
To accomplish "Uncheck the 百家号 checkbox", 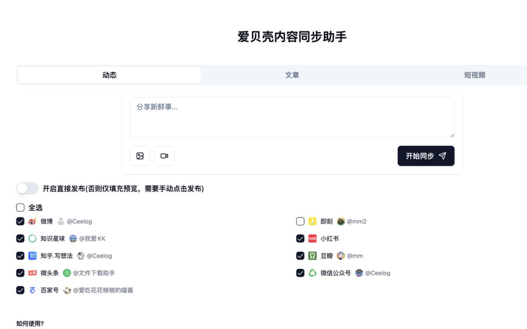I will pos(20,290).
